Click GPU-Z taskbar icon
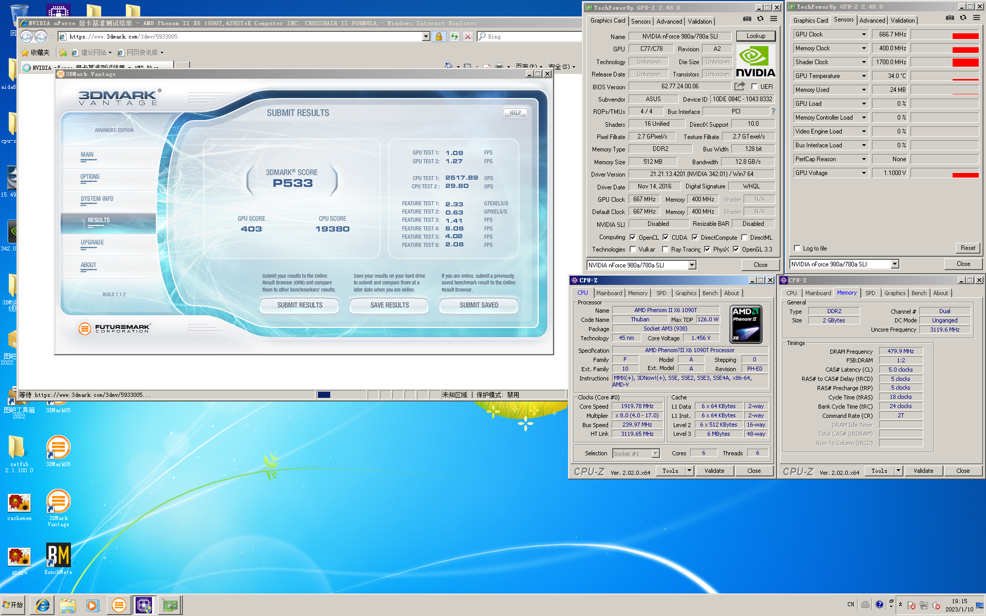This screenshot has width=986, height=616. click(170, 606)
